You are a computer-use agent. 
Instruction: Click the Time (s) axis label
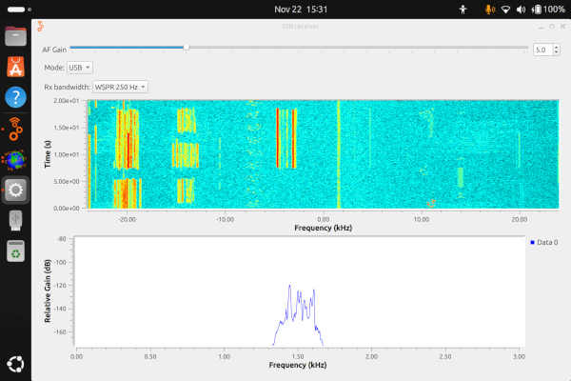click(x=48, y=154)
